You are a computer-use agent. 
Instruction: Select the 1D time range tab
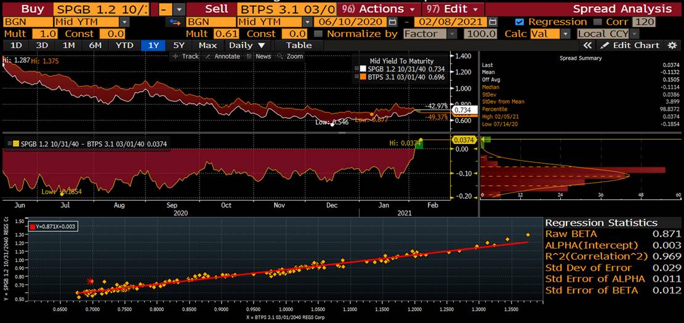pyautogui.click(x=16, y=46)
